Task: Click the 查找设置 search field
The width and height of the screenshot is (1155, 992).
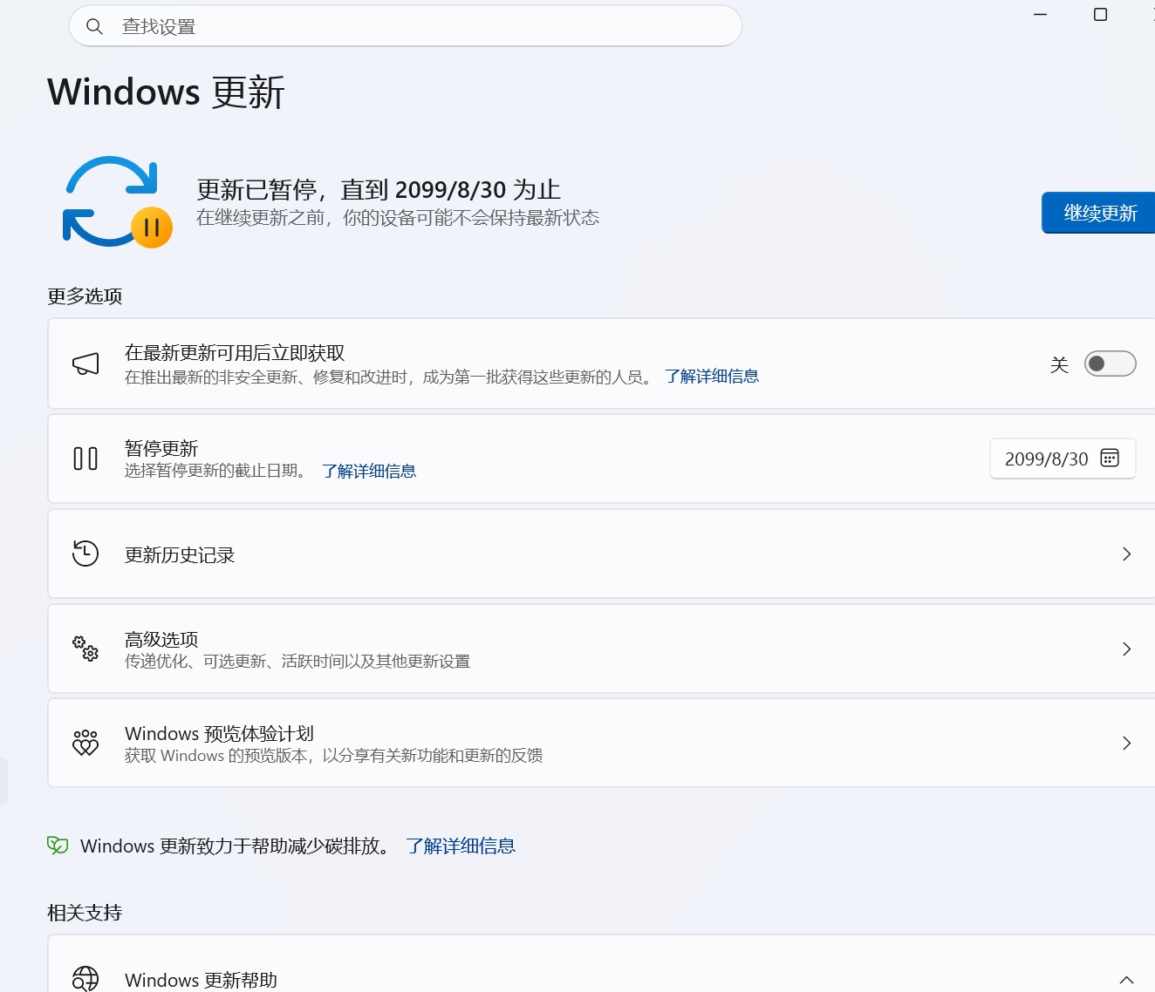Action: pos(406,26)
